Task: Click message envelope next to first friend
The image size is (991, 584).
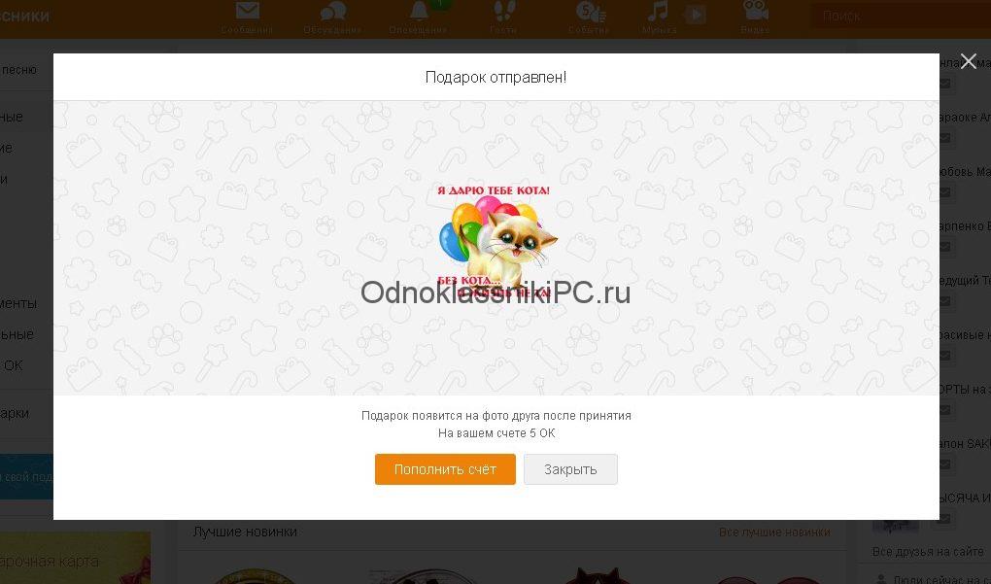Action: (x=944, y=84)
